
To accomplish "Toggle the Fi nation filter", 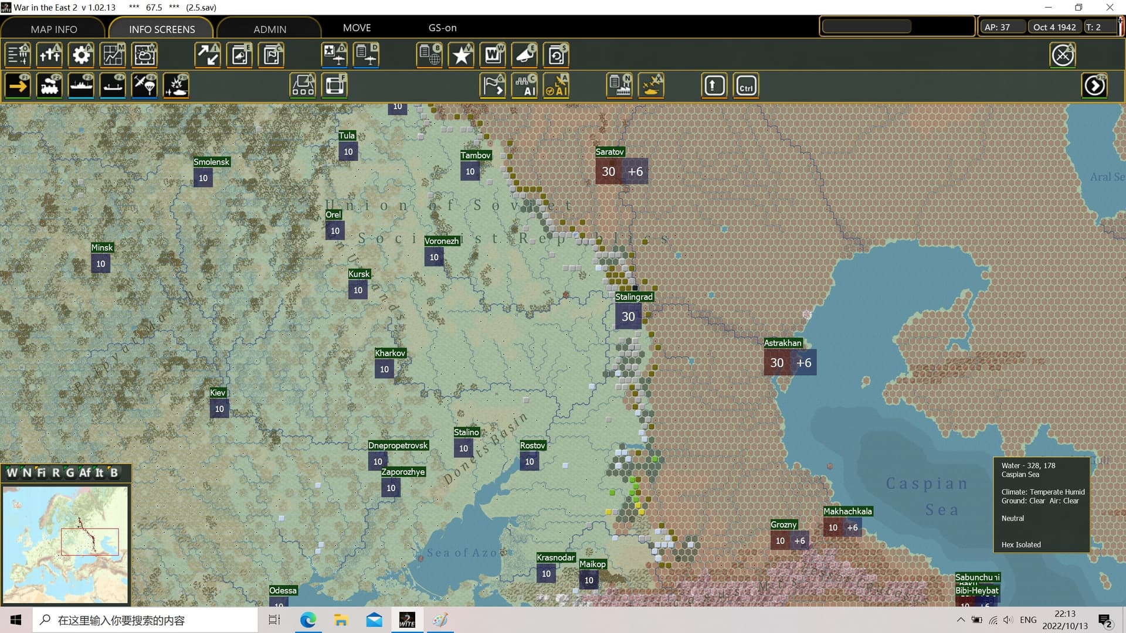I will [41, 472].
